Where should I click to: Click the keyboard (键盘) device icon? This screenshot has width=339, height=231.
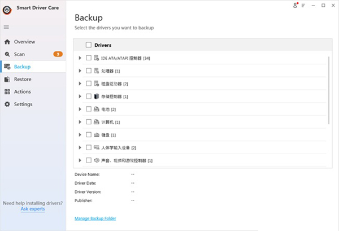pos(97,135)
